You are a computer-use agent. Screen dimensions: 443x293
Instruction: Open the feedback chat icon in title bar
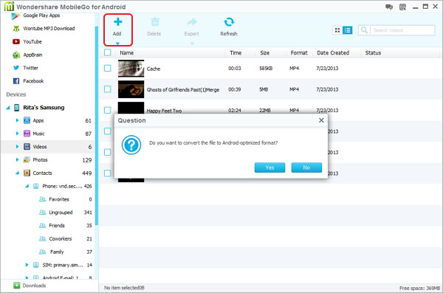[x=389, y=7]
